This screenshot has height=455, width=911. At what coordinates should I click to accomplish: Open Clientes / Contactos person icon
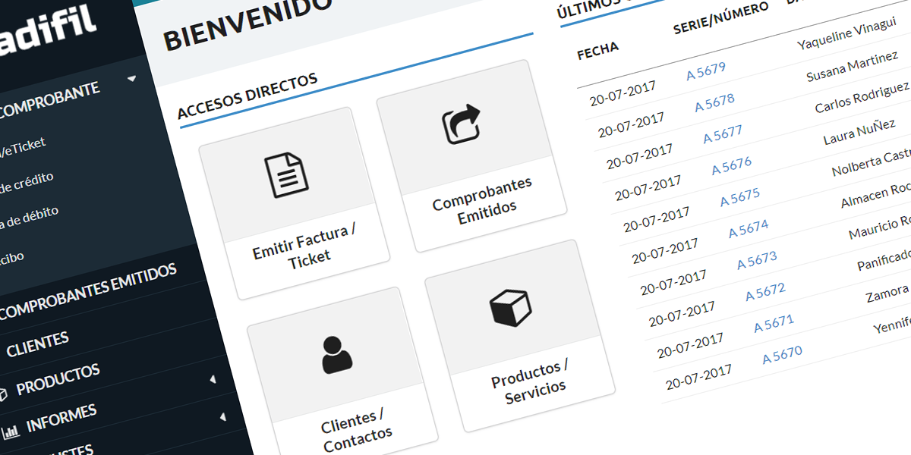[337, 354]
